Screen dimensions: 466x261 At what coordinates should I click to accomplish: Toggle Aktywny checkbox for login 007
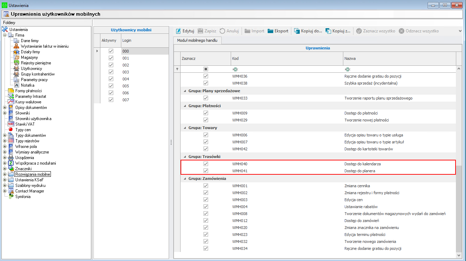[111, 100]
